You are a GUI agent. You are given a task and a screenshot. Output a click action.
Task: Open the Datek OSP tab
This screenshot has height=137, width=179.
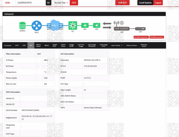55,46
